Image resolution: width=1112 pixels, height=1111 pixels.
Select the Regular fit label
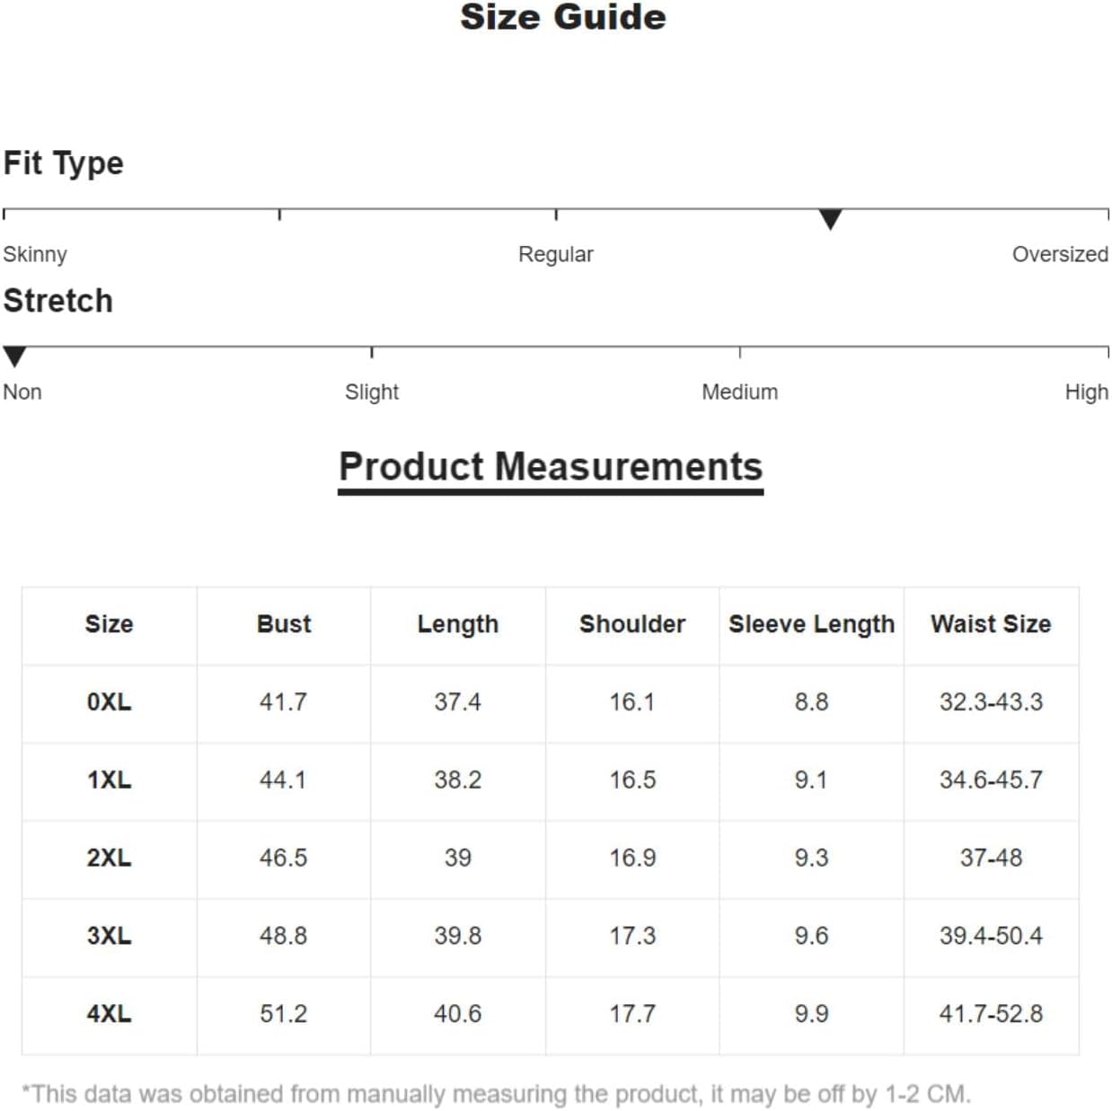click(556, 254)
